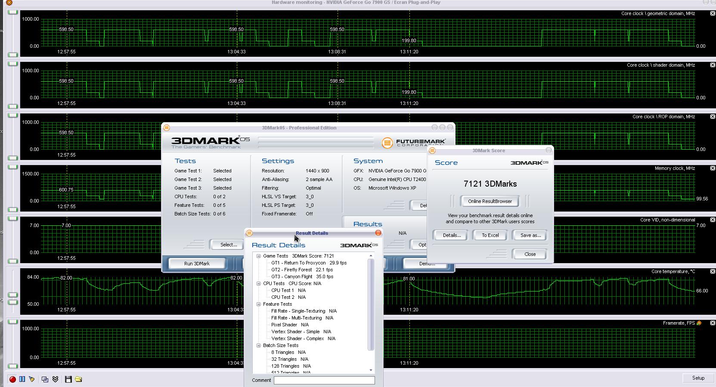Close the Core clock ROP domain graph
This screenshot has height=387, width=716.
coord(713,117)
